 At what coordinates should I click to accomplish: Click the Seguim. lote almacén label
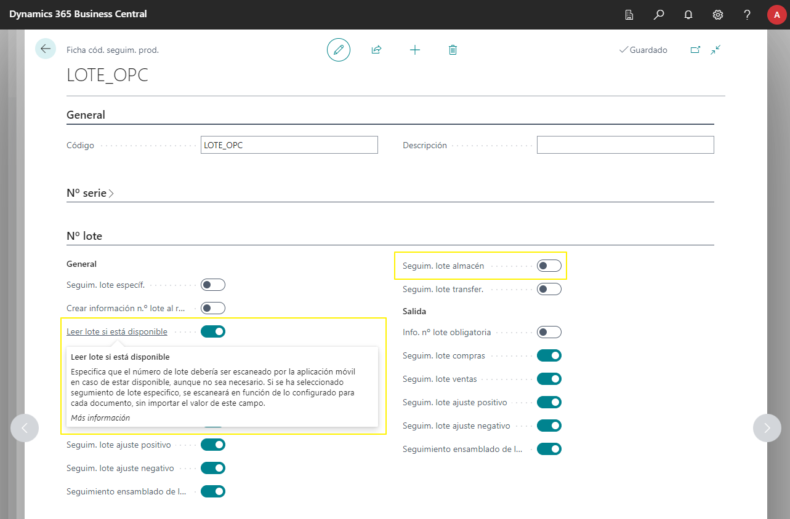click(x=443, y=266)
